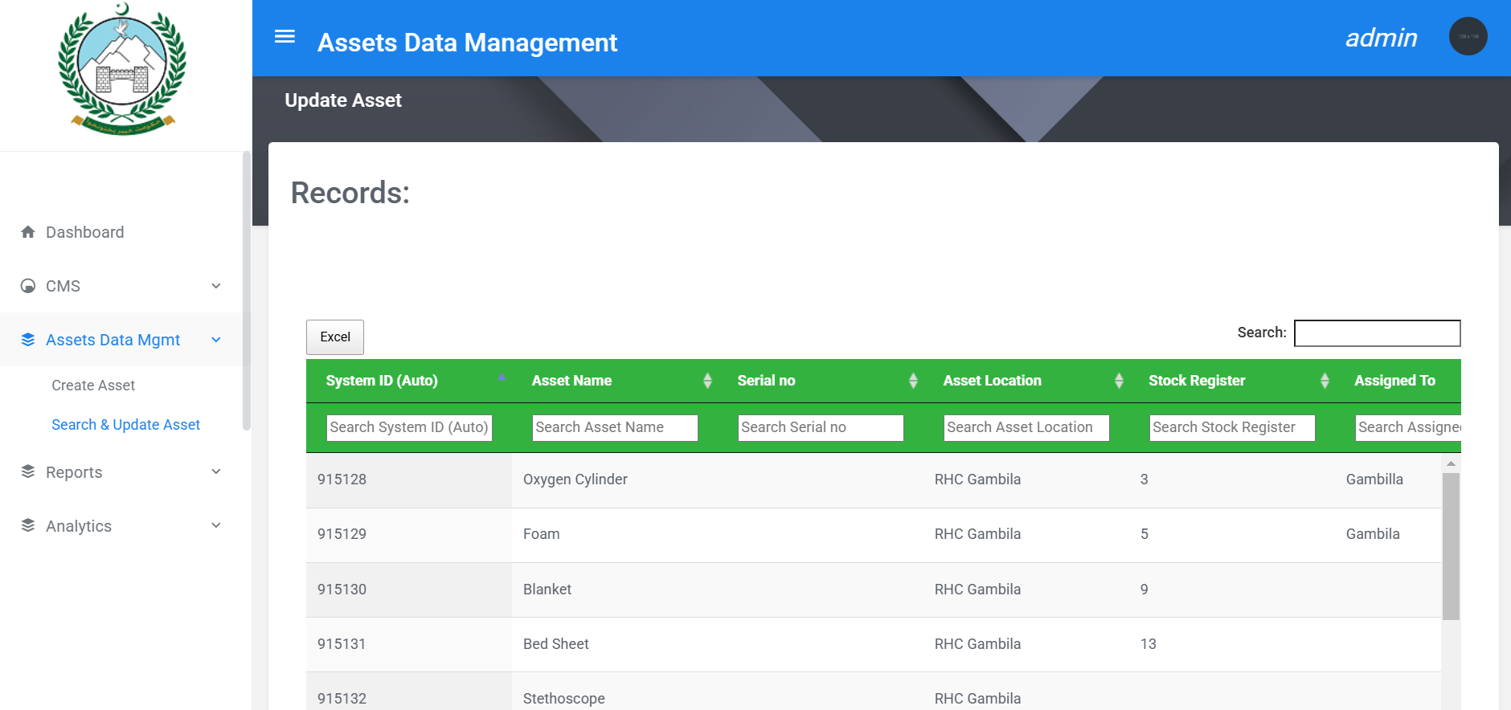Toggle sort on Serial no column

pyautogui.click(x=913, y=381)
